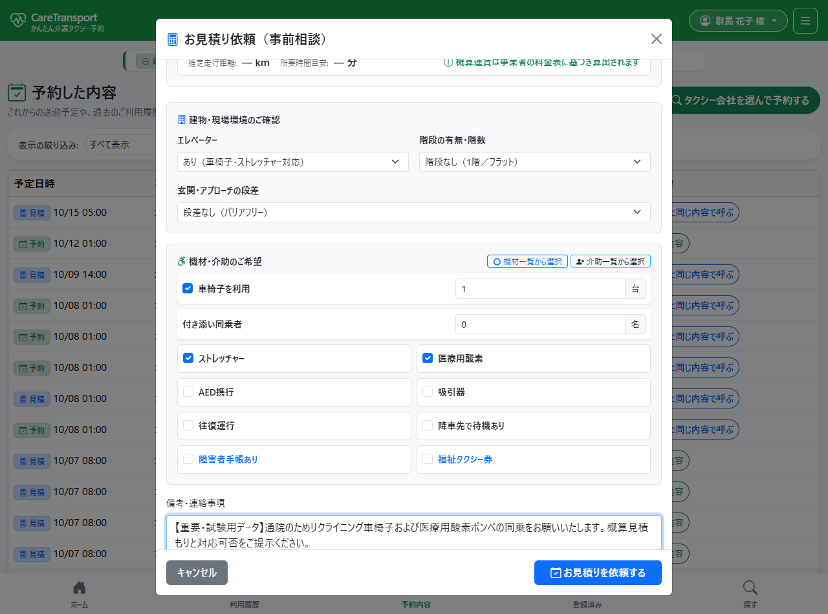The width and height of the screenshot is (828, 614).
Task: Open the 表示の絞り込み filter showing すべて表示
Action: (x=120, y=144)
